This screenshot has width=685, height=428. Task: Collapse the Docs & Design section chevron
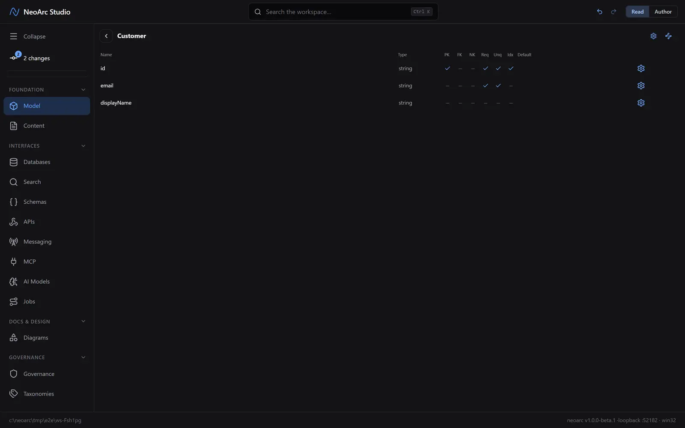click(83, 321)
